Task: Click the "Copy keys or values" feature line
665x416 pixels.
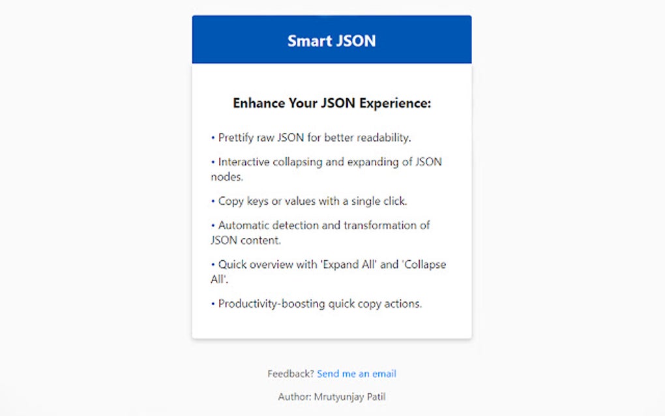Action: 312,201
